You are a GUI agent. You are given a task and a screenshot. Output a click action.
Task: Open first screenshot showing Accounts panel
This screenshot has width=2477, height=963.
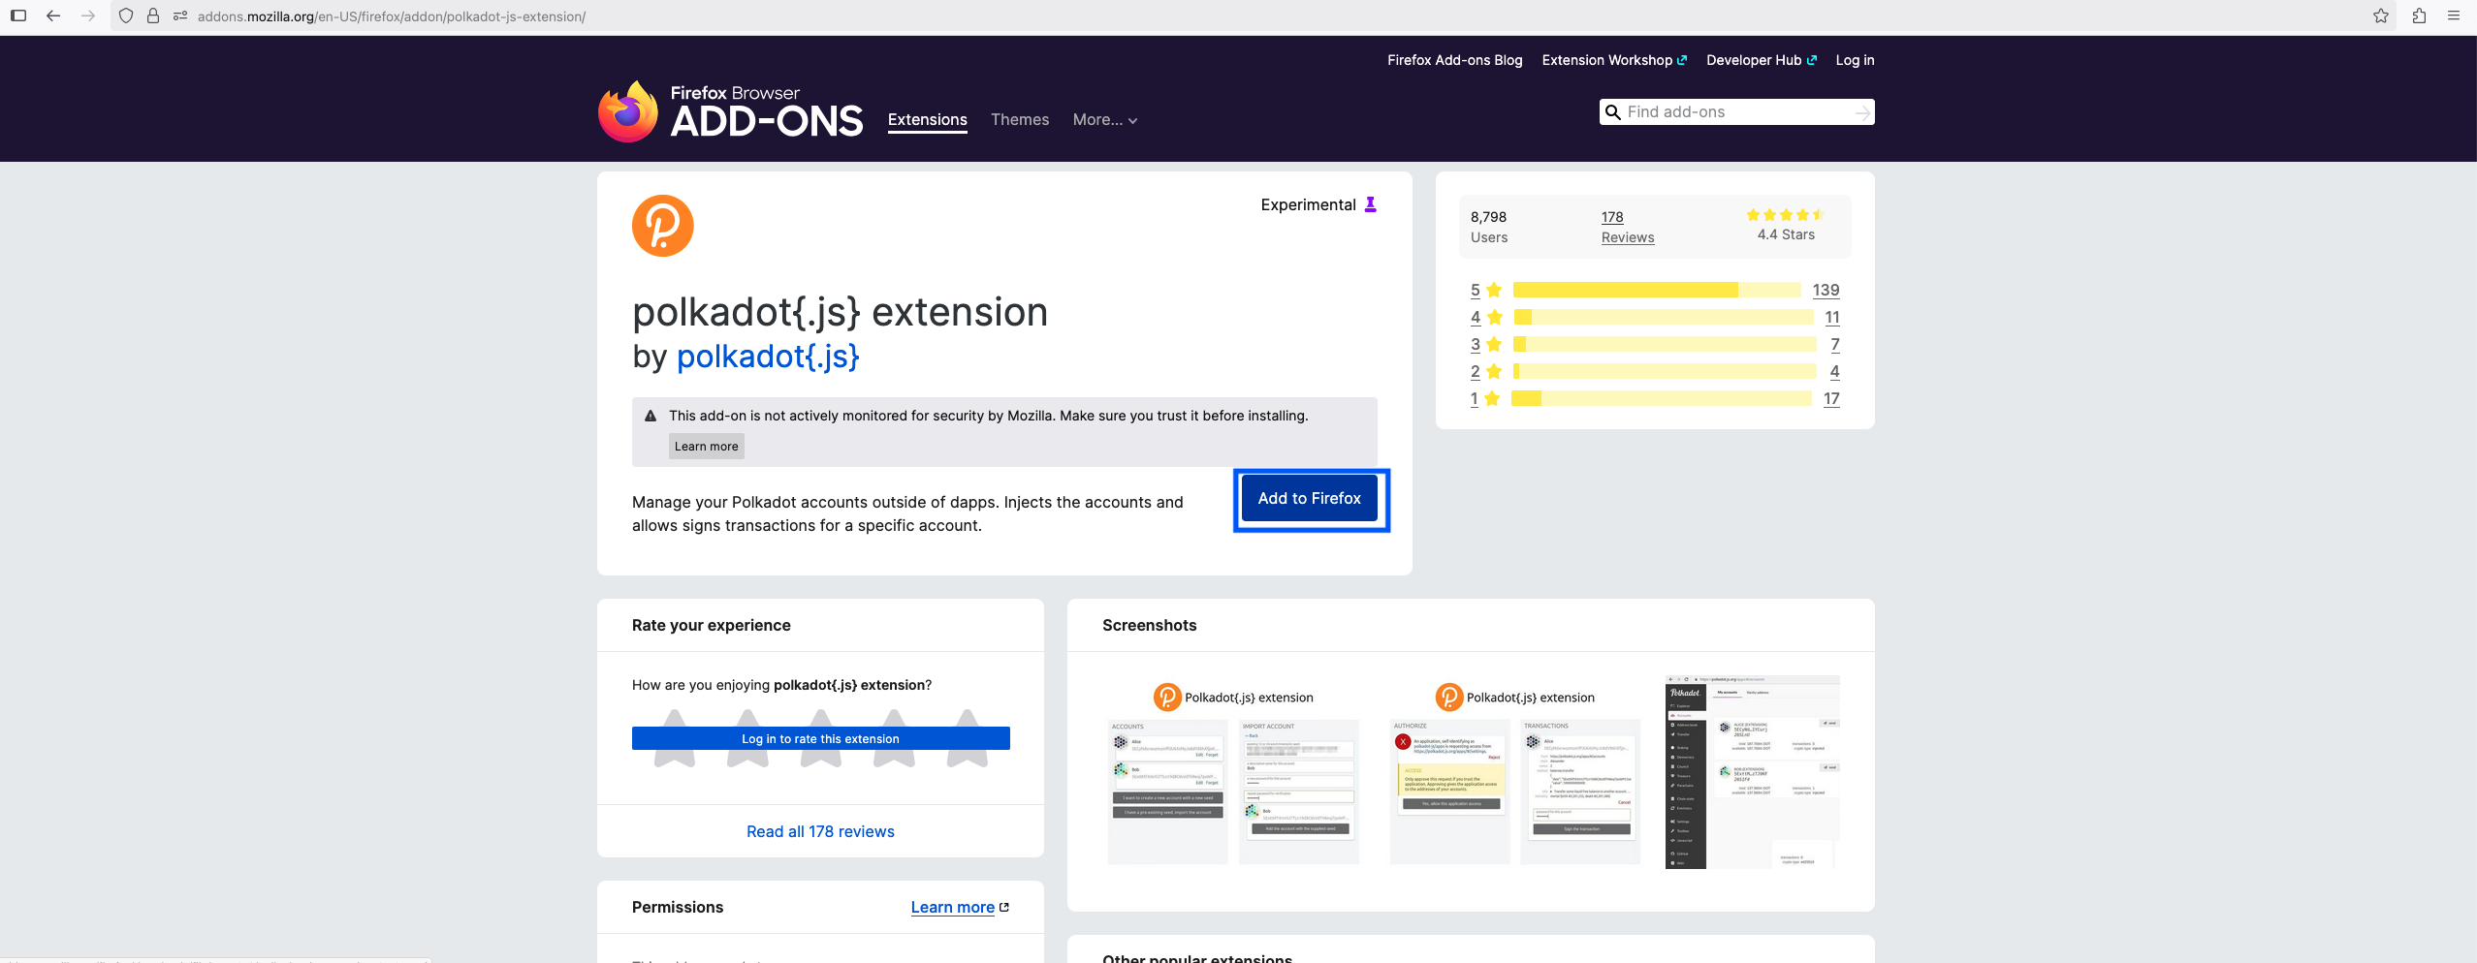(x=1233, y=772)
